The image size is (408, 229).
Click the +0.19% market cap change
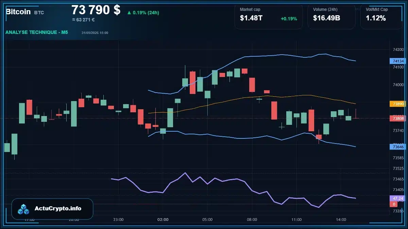pyautogui.click(x=289, y=19)
